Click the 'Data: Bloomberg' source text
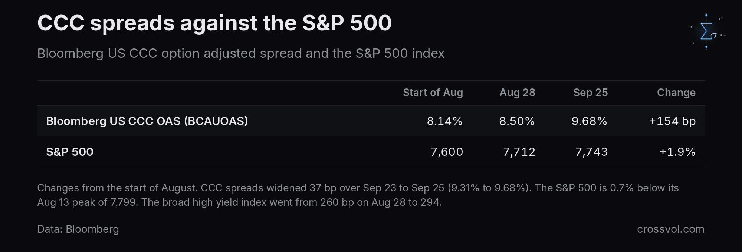 (78, 229)
